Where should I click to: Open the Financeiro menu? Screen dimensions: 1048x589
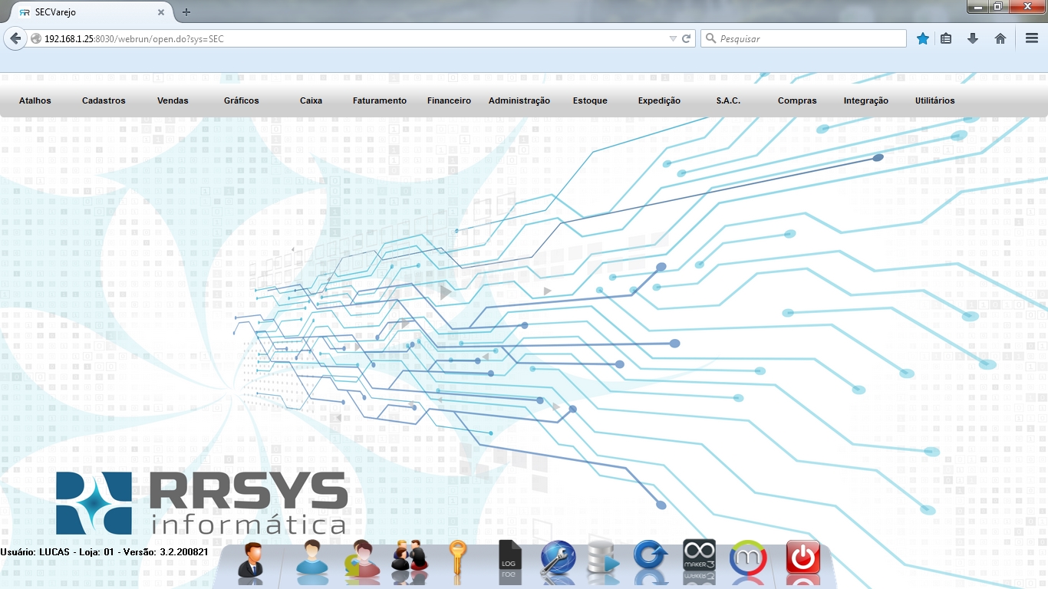click(x=449, y=100)
